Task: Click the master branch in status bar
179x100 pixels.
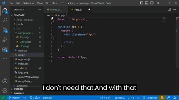Action: (x=15, y=97)
